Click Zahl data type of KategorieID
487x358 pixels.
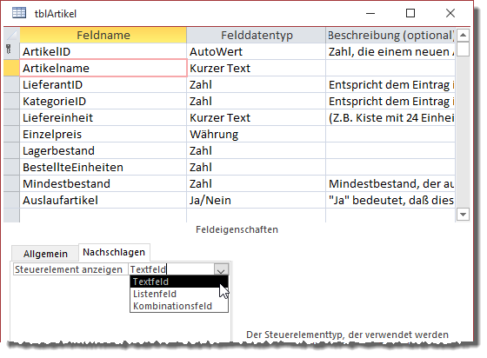click(257, 101)
